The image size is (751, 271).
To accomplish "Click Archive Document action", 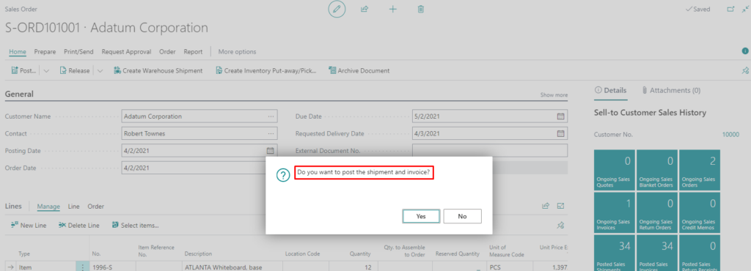I will tap(359, 71).
